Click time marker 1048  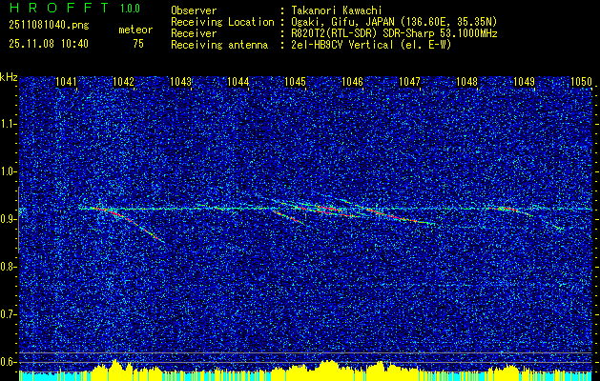click(467, 82)
